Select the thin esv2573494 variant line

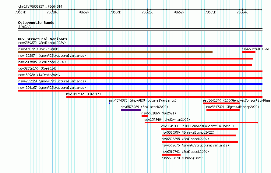[x=201, y=123]
